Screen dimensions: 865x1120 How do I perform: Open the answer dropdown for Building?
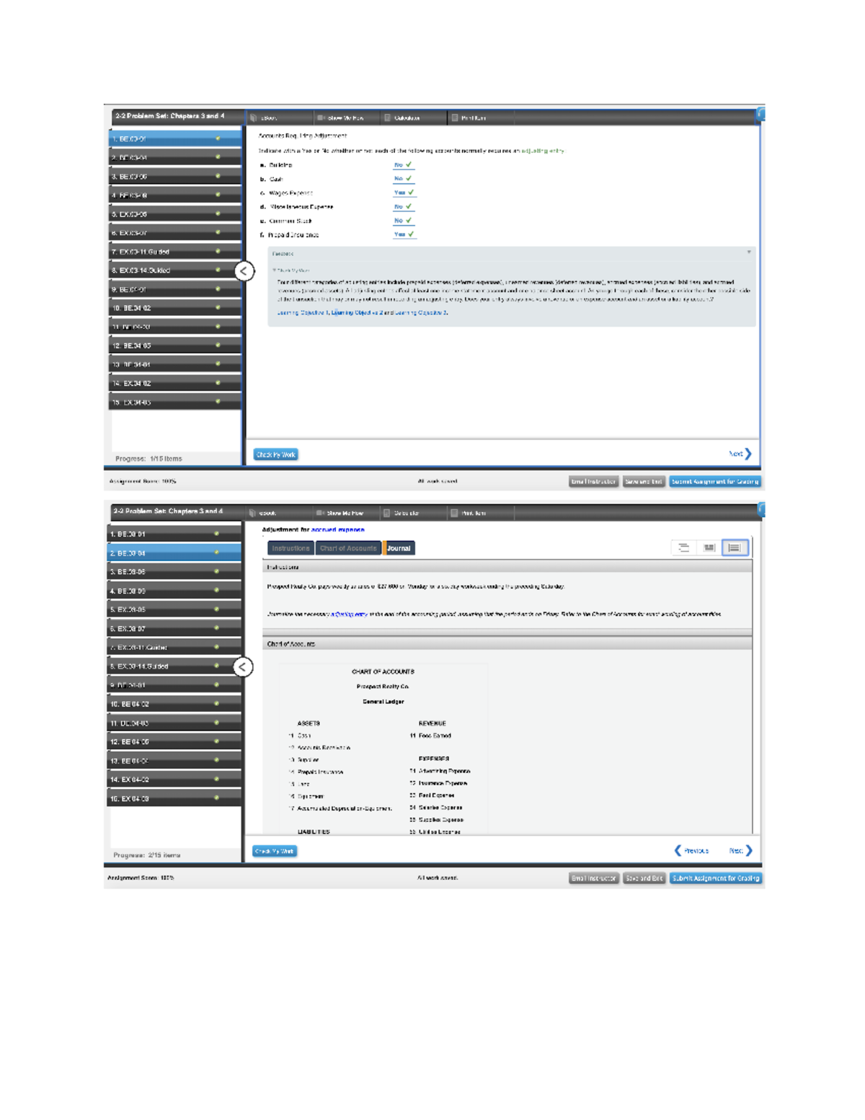click(403, 165)
